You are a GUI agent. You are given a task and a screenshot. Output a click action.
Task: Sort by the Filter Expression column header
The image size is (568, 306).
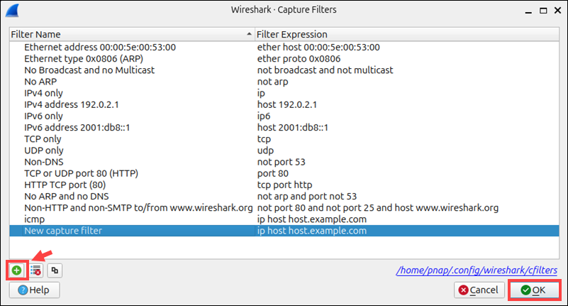[407, 35]
